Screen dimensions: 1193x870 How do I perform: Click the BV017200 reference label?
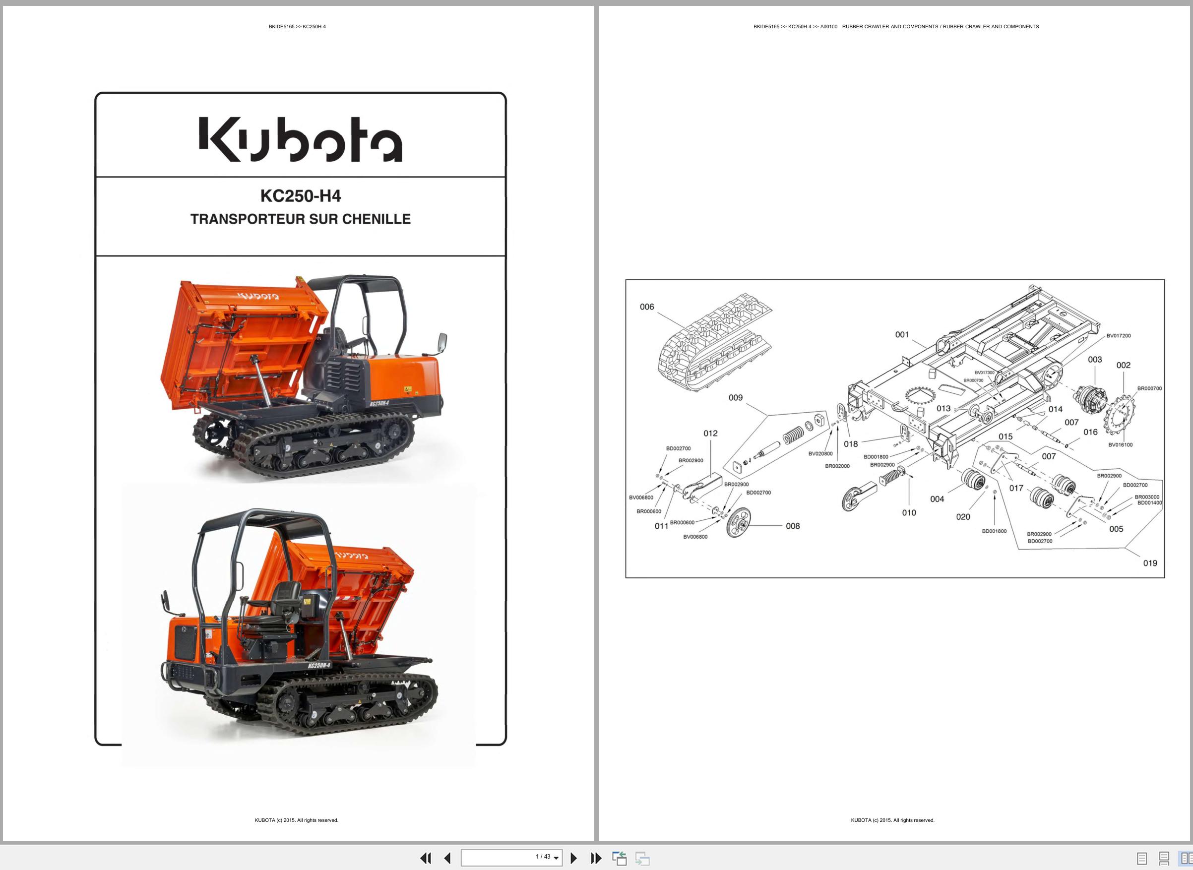coord(1119,335)
